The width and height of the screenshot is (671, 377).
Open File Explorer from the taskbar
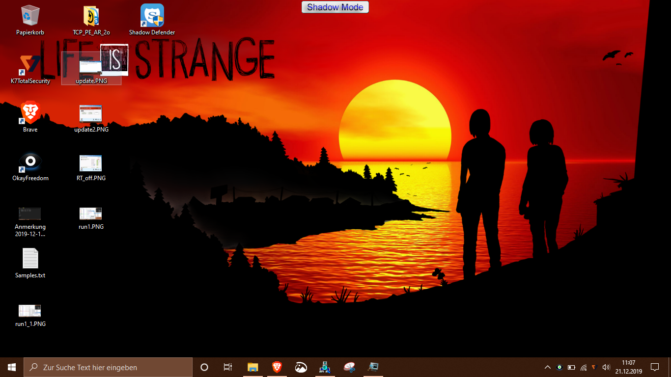252,367
